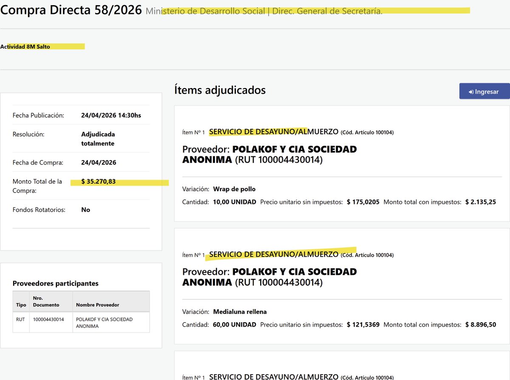The image size is (510, 380).
Task: Select the quantity "60,00 UNIDAD"
Action: [x=235, y=324]
